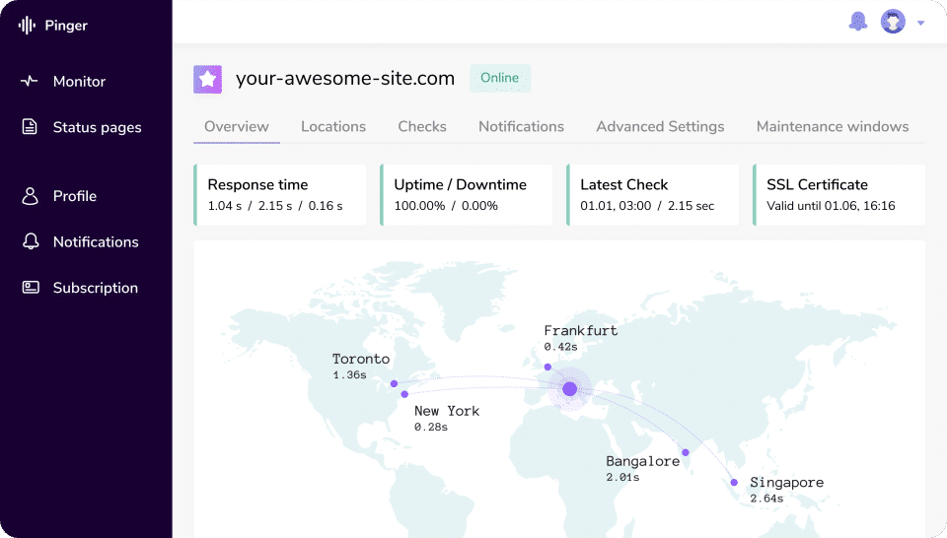Click the Frankfurt label
The image size is (947, 538).
pos(581,330)
